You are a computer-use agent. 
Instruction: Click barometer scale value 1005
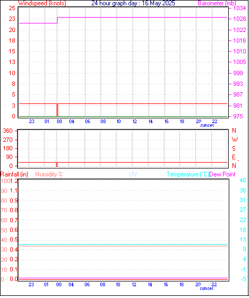(x=239, y=62)
